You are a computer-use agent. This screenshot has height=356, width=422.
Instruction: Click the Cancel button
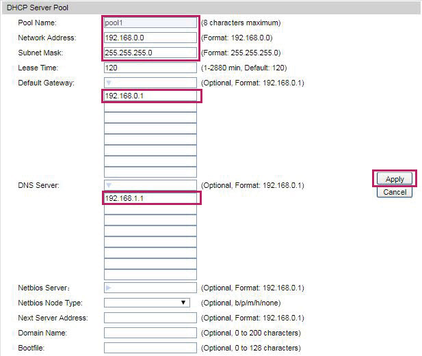click(x=395, y=192)
